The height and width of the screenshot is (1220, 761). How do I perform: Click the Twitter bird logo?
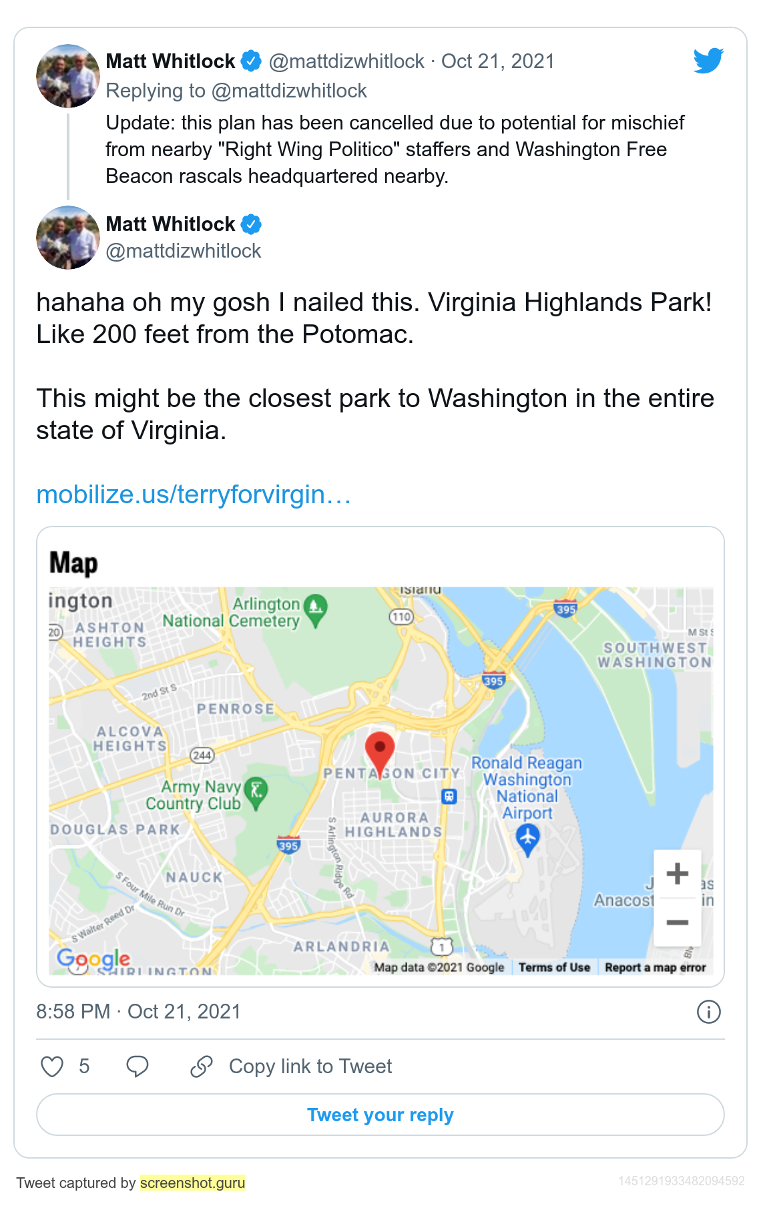coord(708,61)
